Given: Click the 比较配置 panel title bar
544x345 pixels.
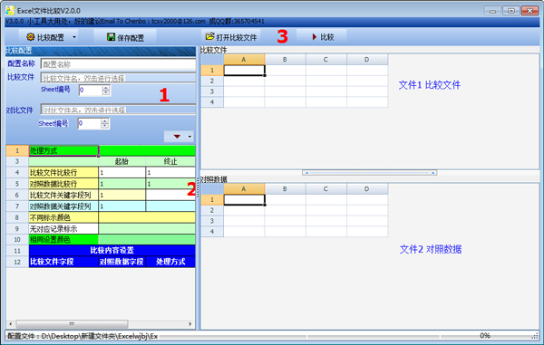Looking at the screenshot, I should click(101, 51).
